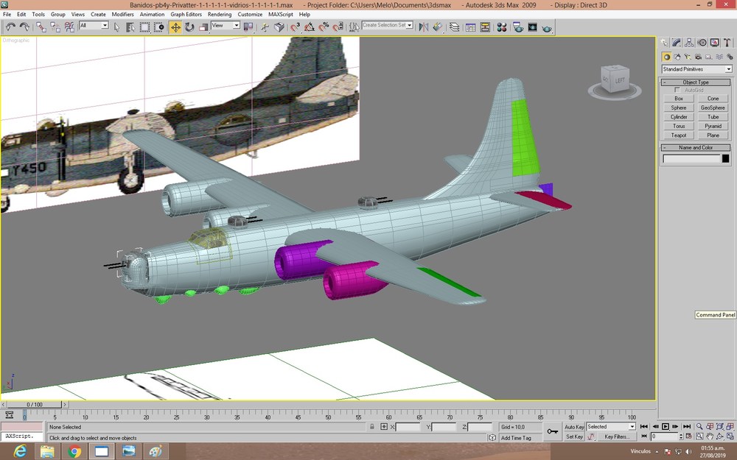737x460 pixels.
Task: Activate the Select and Move tool
Action: (x=175, y=27)
